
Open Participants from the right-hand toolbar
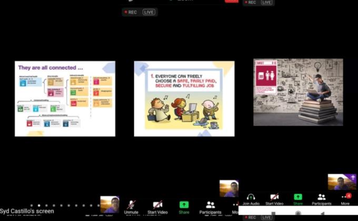(321, 199)
